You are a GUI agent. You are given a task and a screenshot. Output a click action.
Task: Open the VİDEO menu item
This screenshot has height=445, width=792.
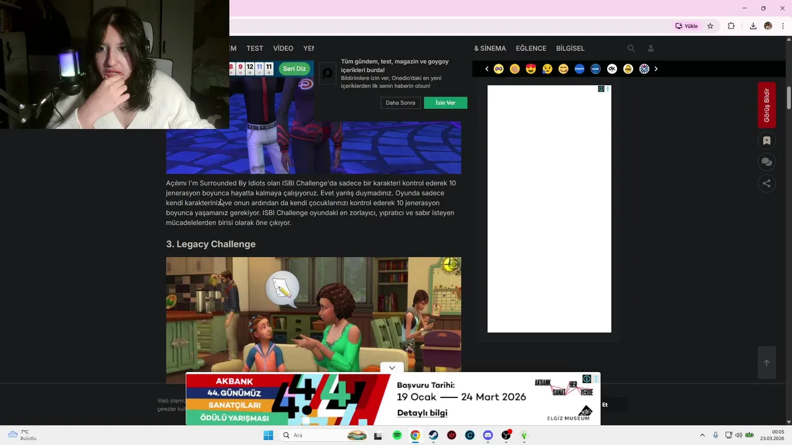(283, 48)
